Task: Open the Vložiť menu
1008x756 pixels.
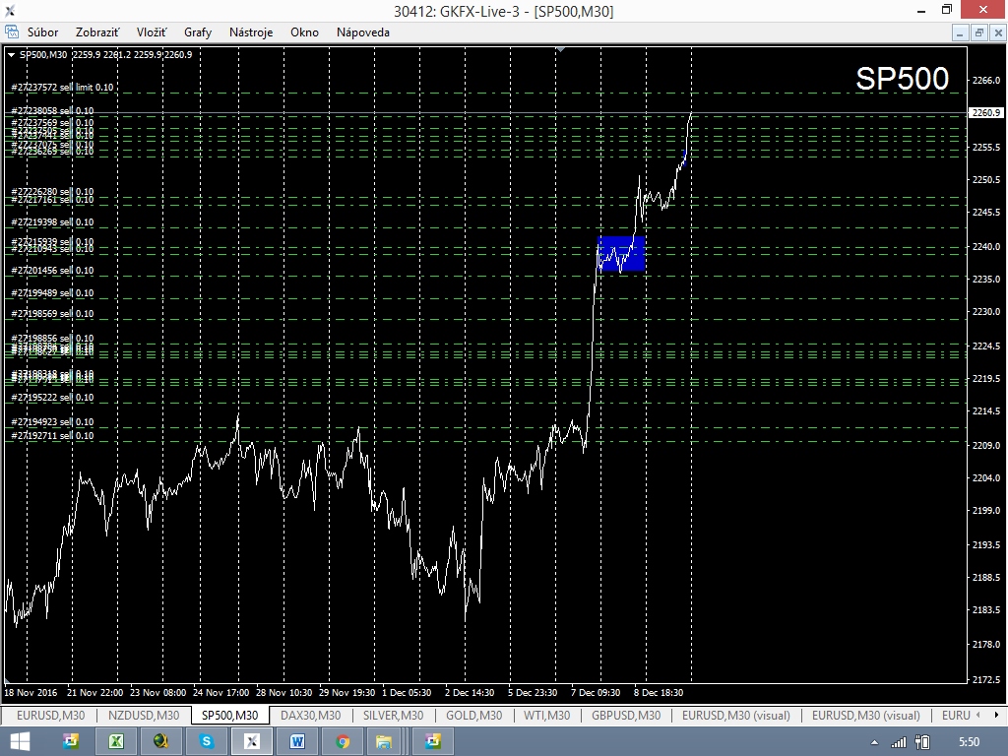Action: (152, 32)
